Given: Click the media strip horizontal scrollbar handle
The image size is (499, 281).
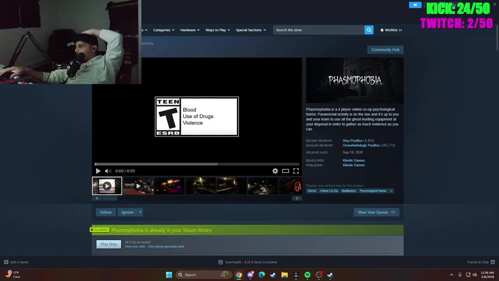Looking at the screenshot, I should [110, 198].
